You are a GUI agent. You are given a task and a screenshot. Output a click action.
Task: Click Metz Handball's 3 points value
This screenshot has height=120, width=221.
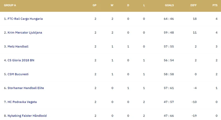217,46
